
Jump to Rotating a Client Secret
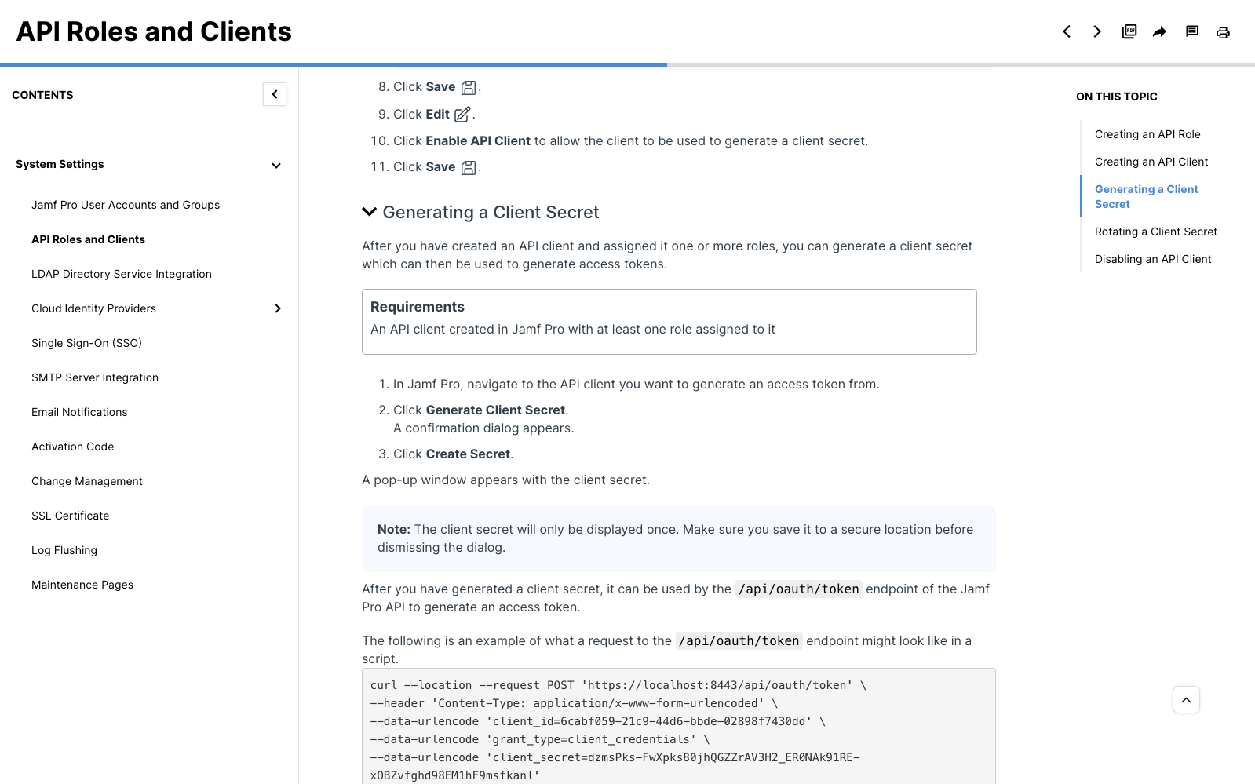point(1156,232)
